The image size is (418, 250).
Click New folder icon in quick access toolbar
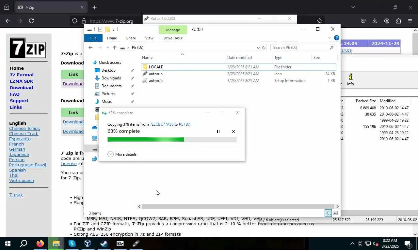point(107,29)
